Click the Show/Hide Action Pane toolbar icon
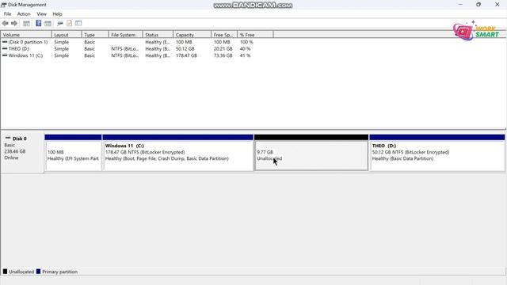This screenshot has height=285, width=507. pos(48,23)
